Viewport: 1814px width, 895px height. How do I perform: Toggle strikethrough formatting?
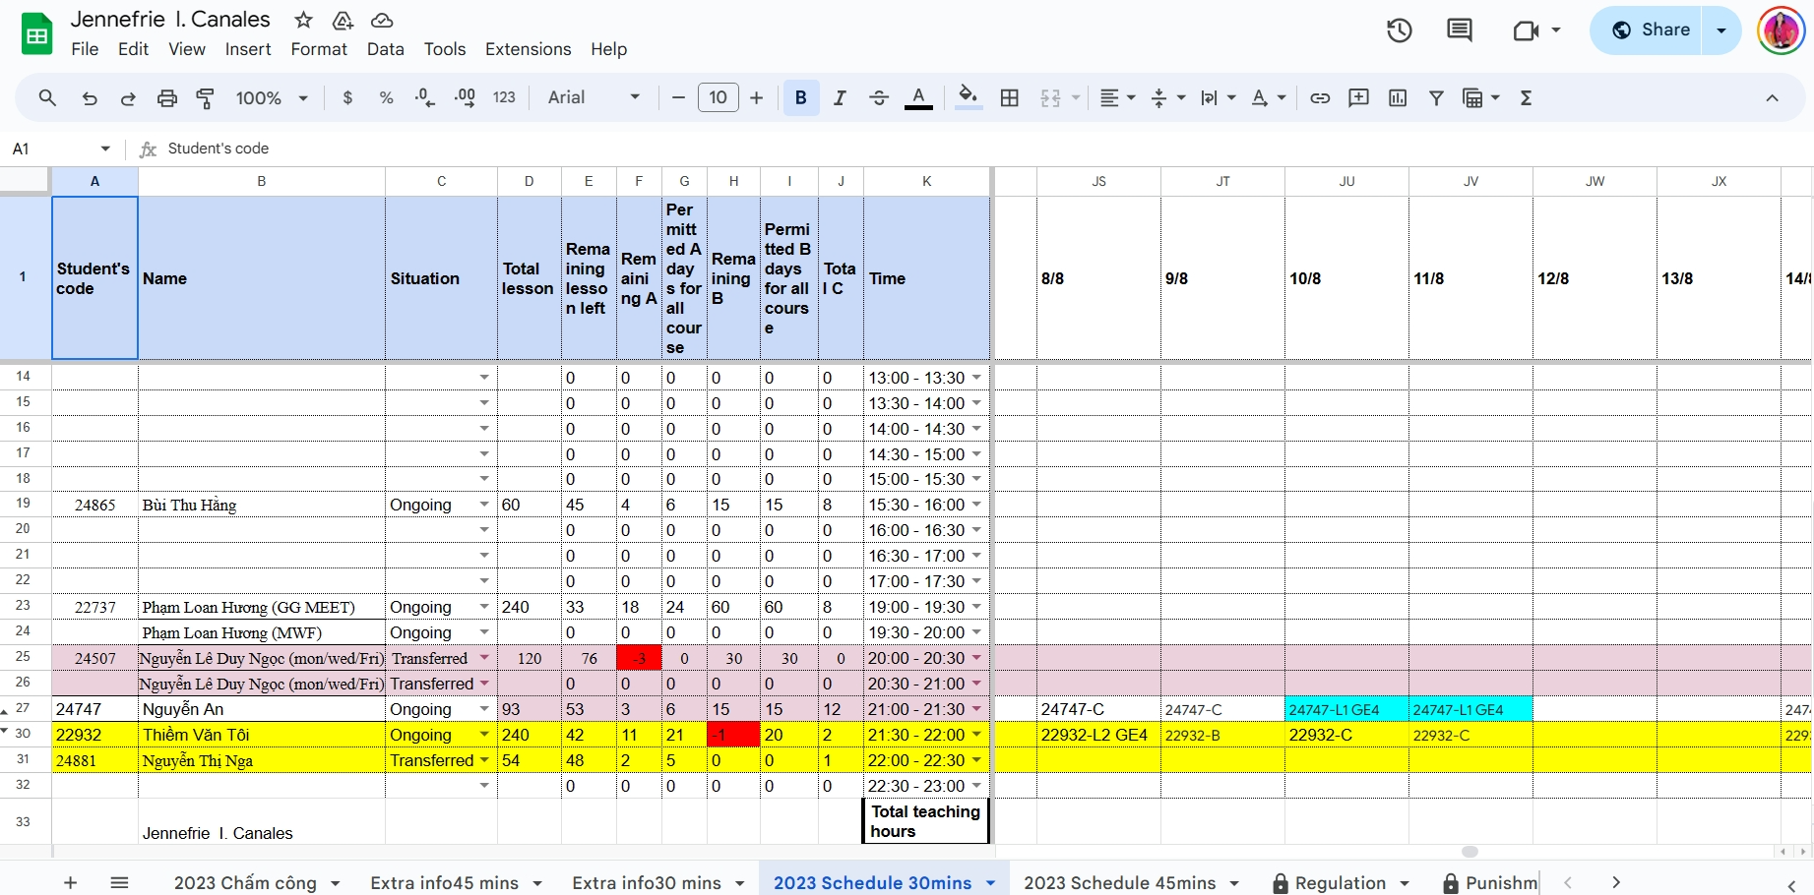(x=879, y=98)
